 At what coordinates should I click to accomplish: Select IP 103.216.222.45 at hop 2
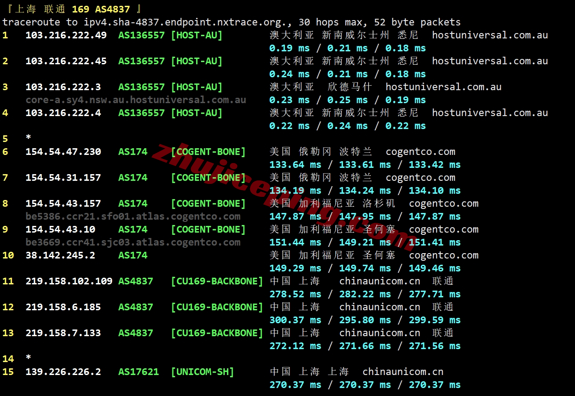click(x=66, y=61)
